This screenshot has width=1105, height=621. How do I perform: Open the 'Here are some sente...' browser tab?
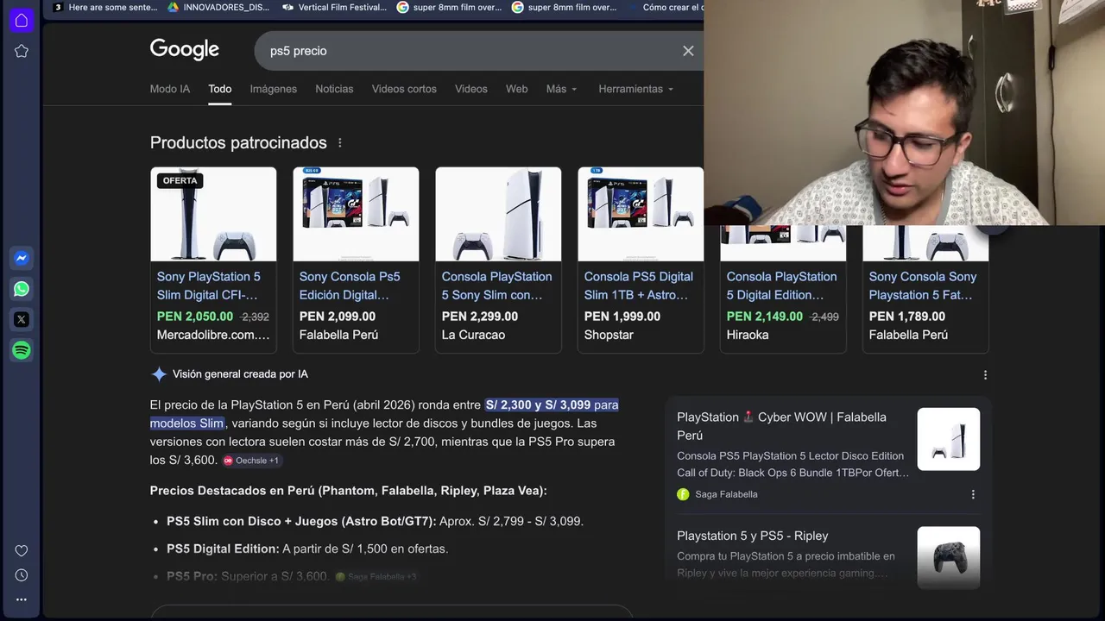click(105, 7)
